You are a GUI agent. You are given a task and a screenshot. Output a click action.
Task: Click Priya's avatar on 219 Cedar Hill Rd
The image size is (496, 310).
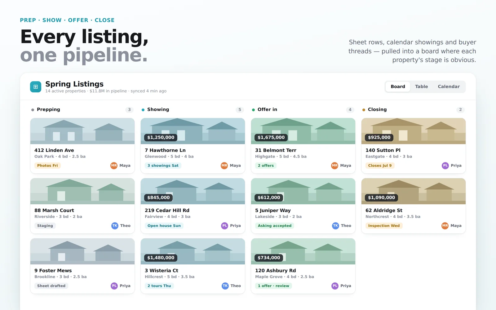[x=224, y=226]
